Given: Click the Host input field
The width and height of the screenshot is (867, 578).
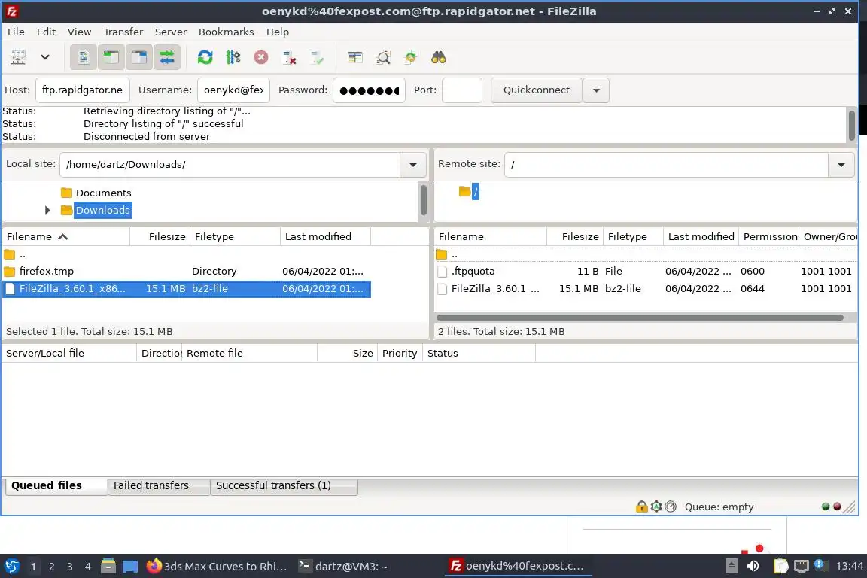Looking at the screenshot, I should pos(82,90).
